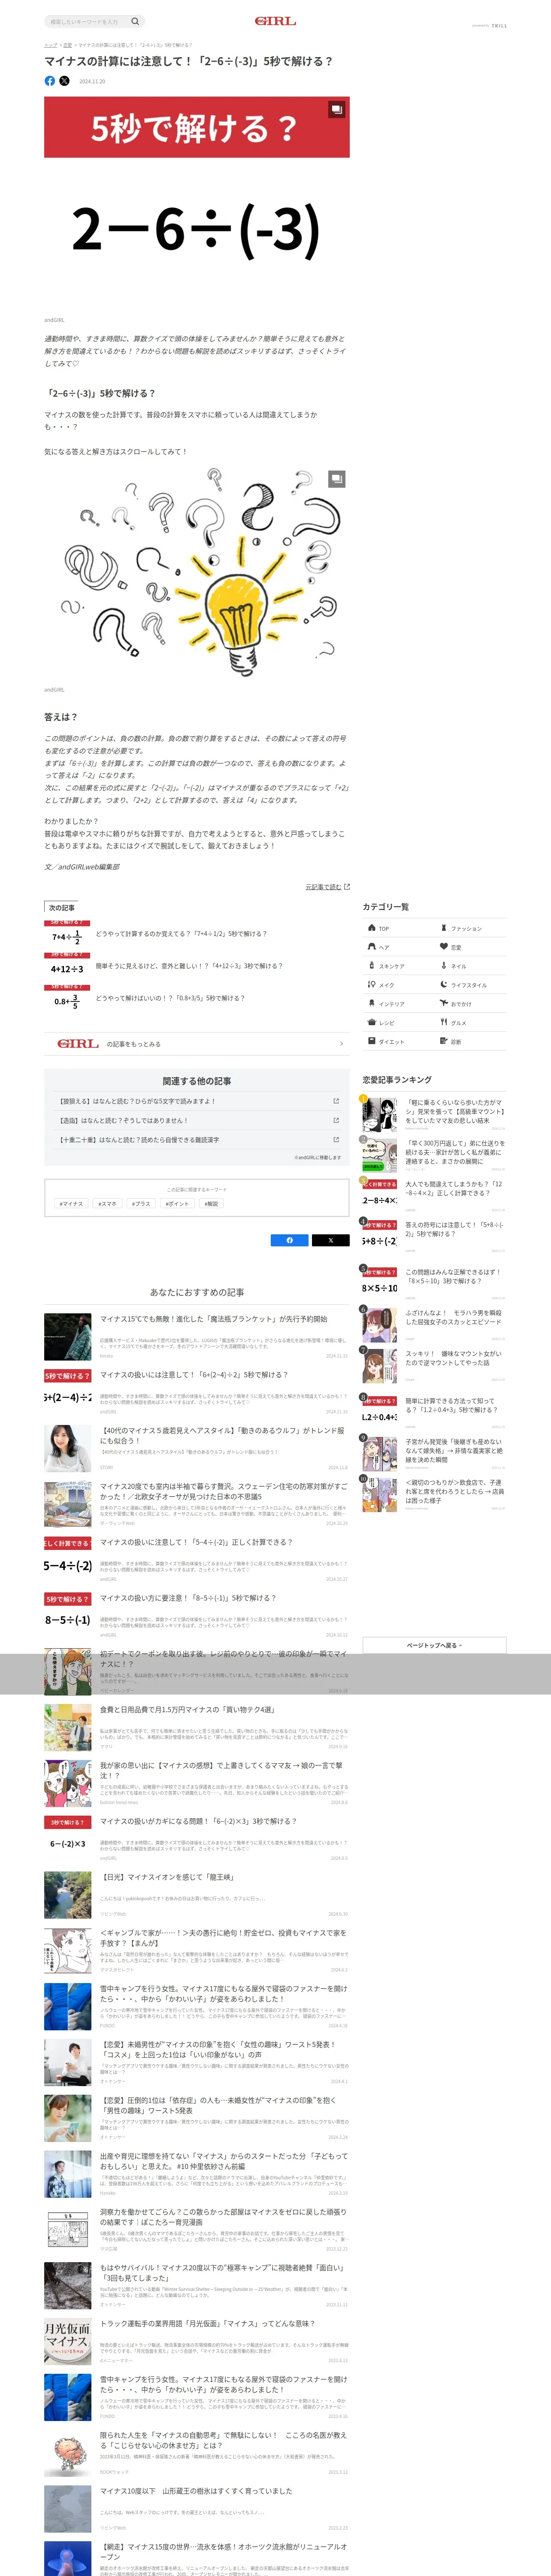Open thumbnail of 40代のマイナス5歳若見えヘアスタイル

pos(68,1448)
